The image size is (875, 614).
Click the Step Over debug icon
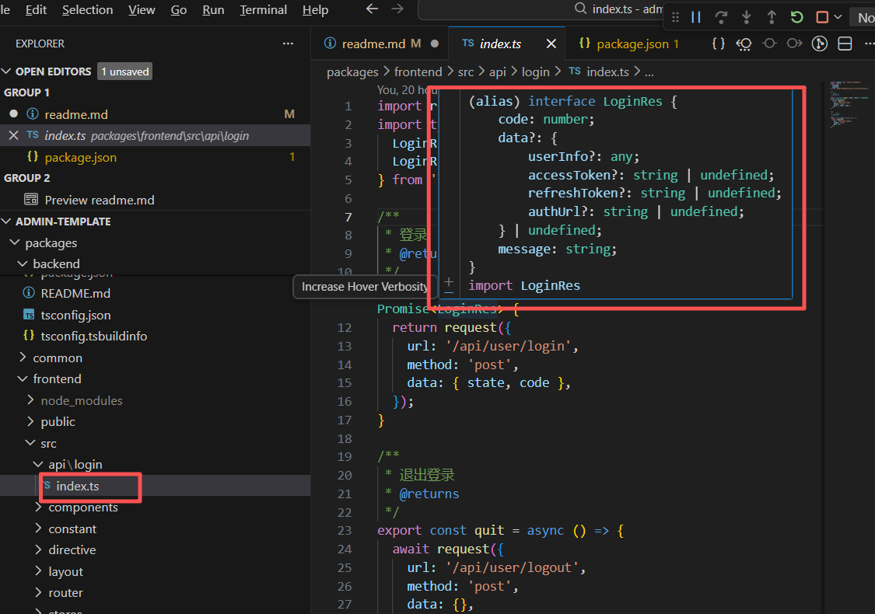(x=721, y=17)
